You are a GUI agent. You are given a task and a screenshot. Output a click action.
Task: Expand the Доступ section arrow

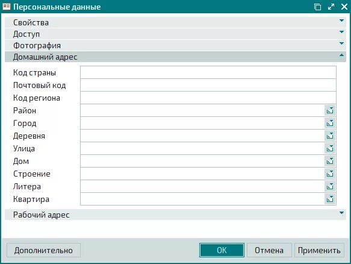coord(341,32)
